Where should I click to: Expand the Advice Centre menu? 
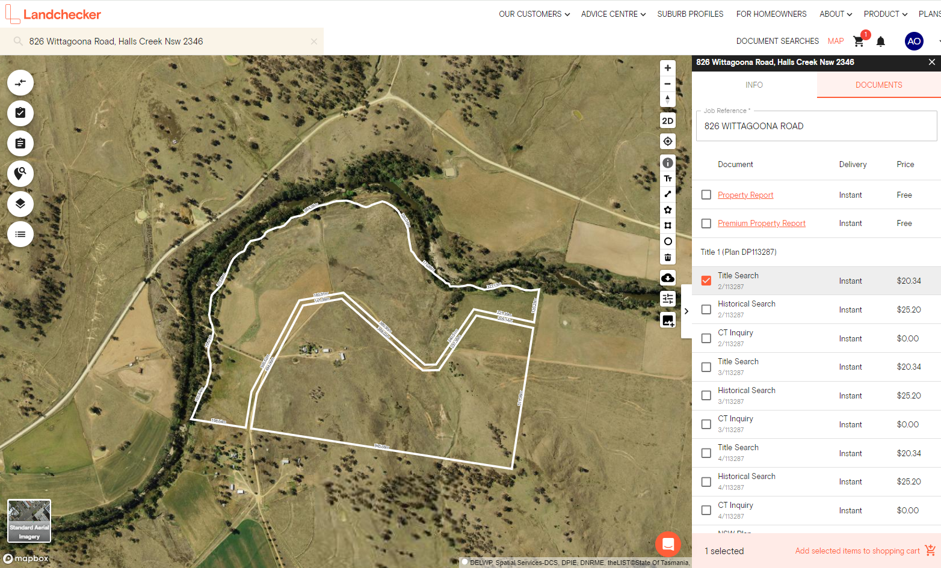point(614,14)
